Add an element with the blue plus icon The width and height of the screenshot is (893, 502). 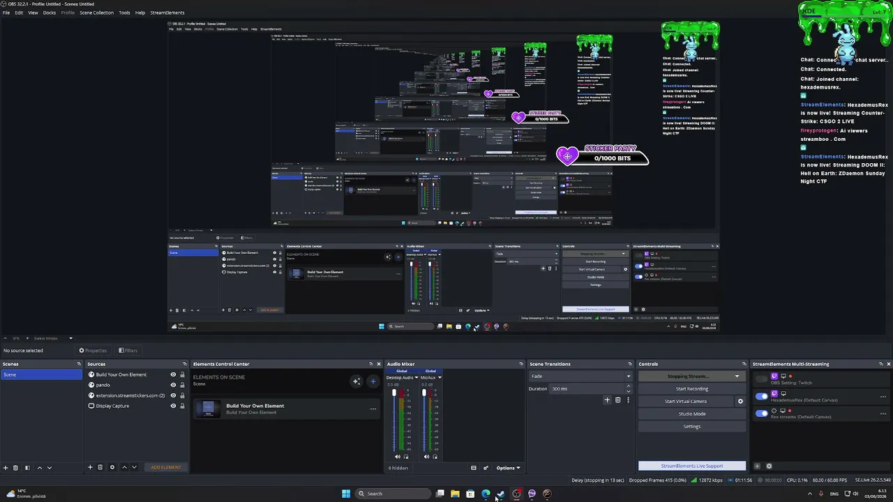(373, 381)
